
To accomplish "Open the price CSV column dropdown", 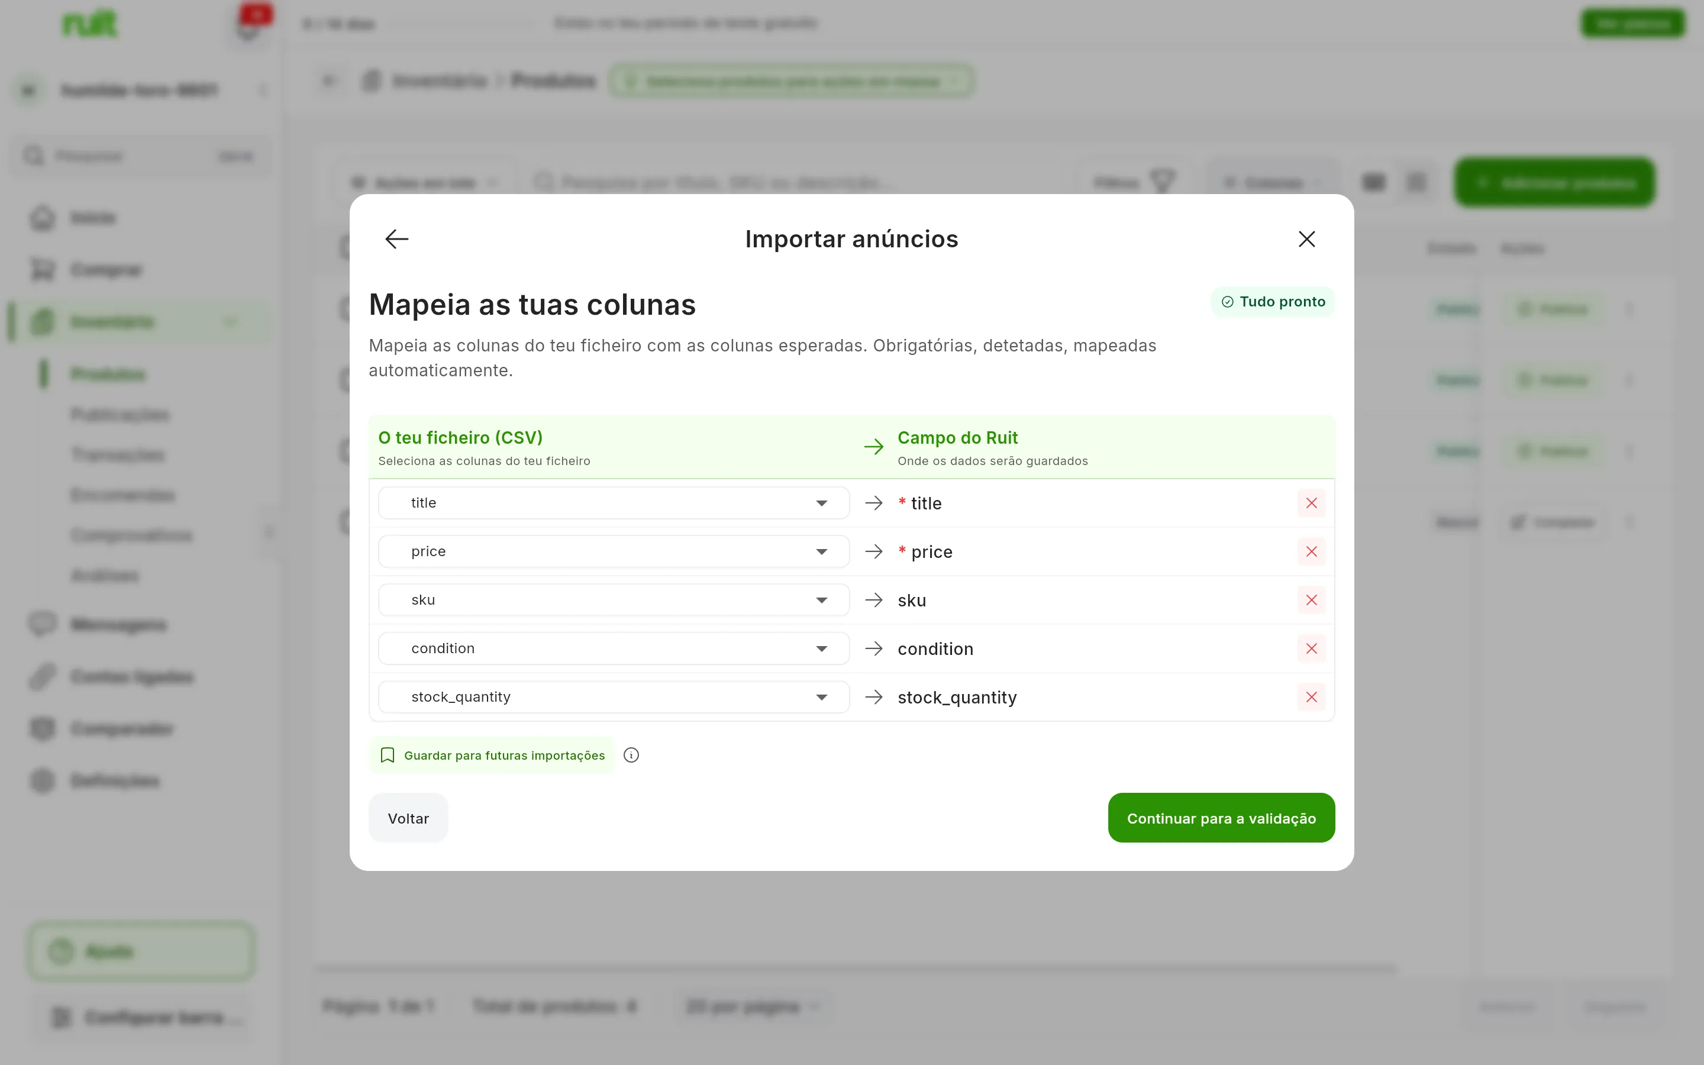I will 614,551.
